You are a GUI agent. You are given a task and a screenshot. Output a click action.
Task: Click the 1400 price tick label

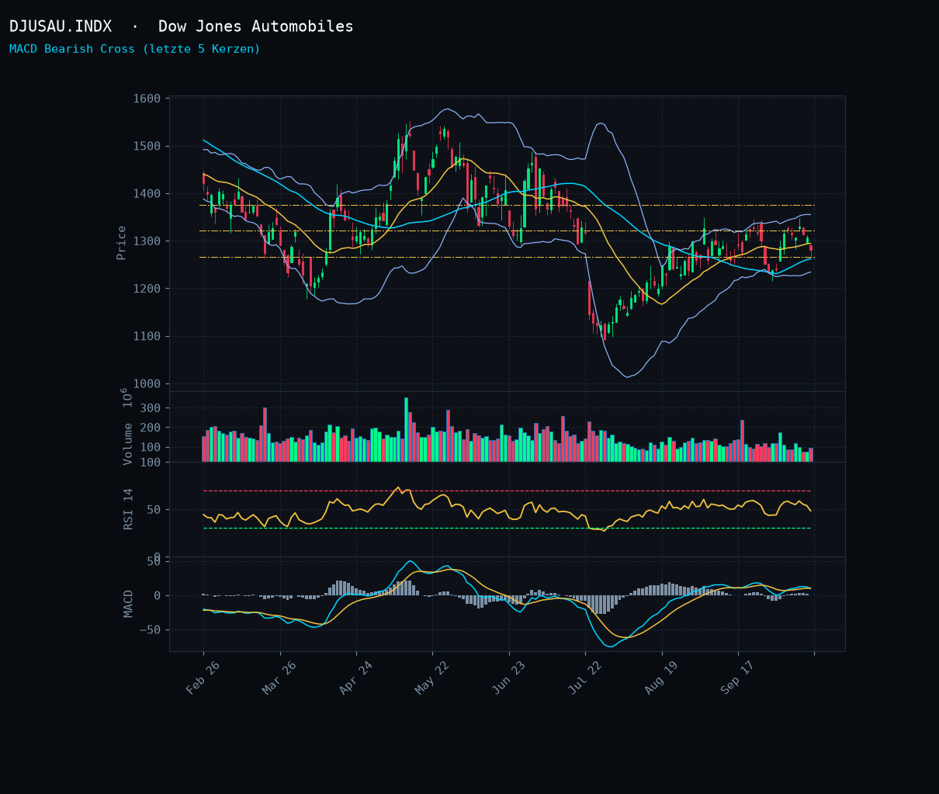coord(147,193)
